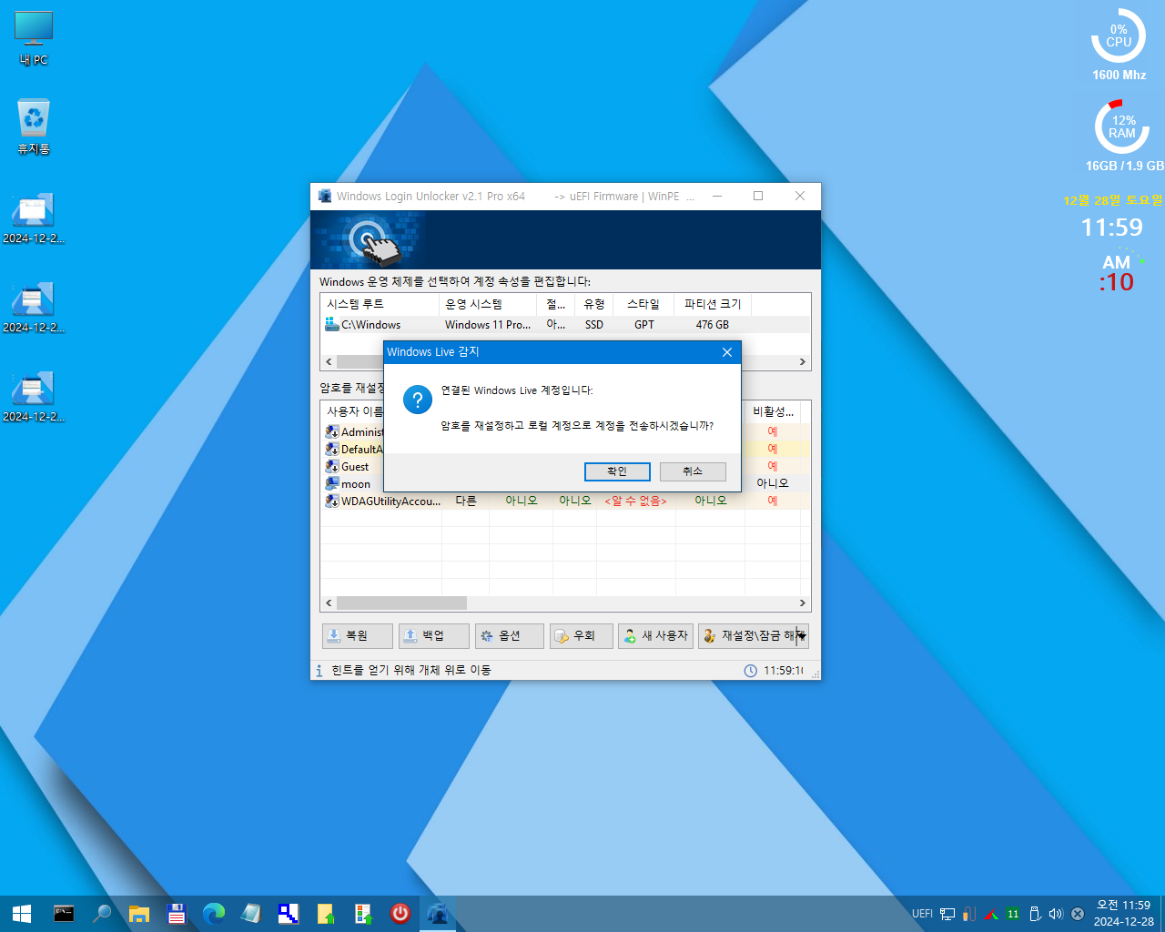
Task: Click the blue and white square taskbar icon
Action: [x=289, y=914]
